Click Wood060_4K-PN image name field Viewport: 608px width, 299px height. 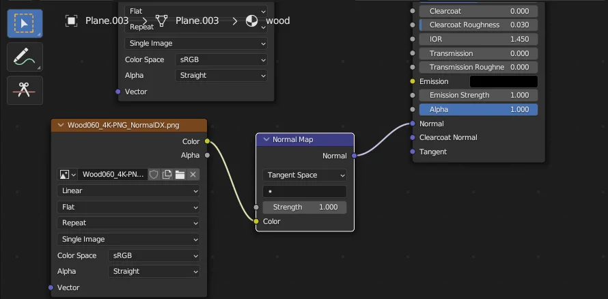113,174
